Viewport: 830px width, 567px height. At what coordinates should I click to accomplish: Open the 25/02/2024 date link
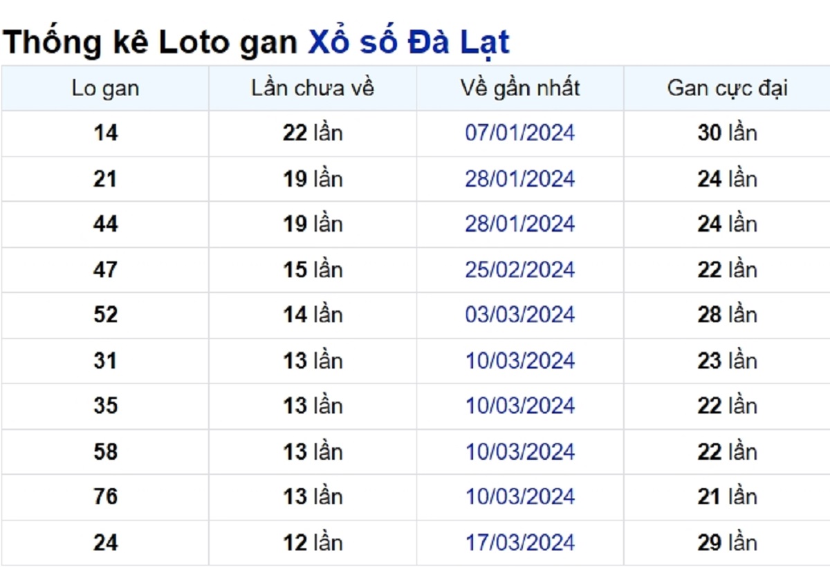pos(520,270)
